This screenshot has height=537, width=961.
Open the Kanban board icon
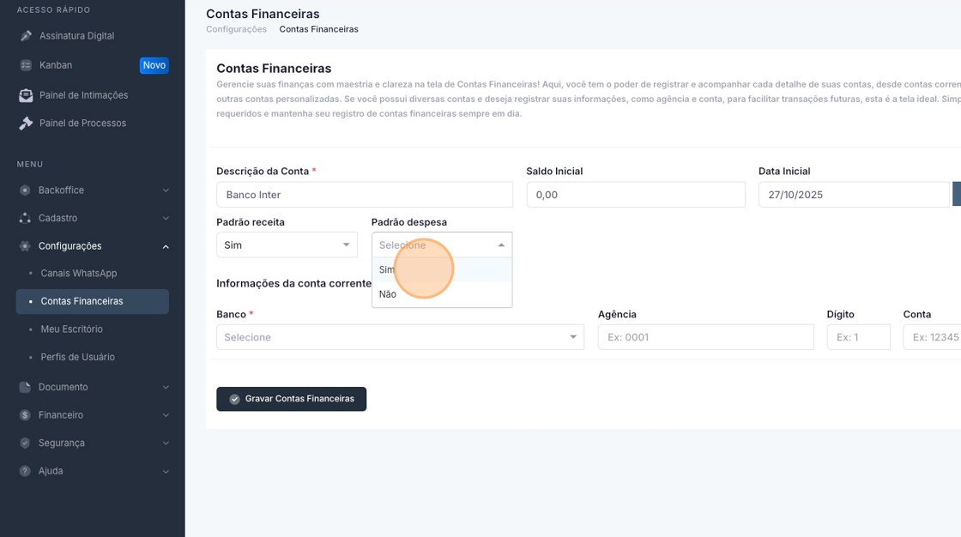pyautogui.click(x=26, y=65)
